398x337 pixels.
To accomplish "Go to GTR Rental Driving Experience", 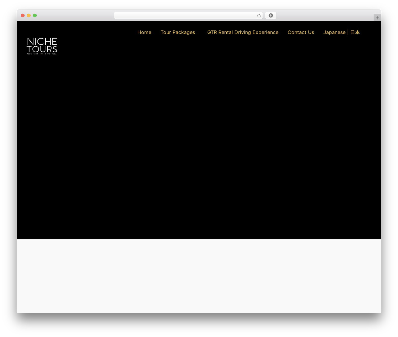I will (243, 32).
